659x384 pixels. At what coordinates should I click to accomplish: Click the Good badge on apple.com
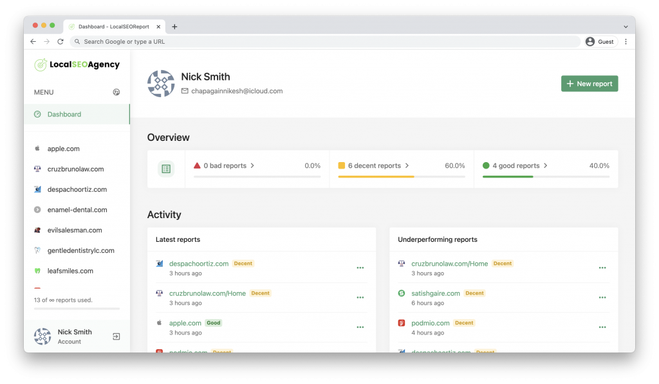(x=214, y=323)
